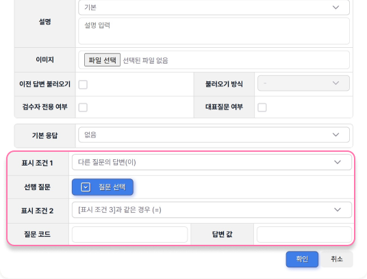Click the 선택된 파일 없음 text

click(x=145, y=61)
